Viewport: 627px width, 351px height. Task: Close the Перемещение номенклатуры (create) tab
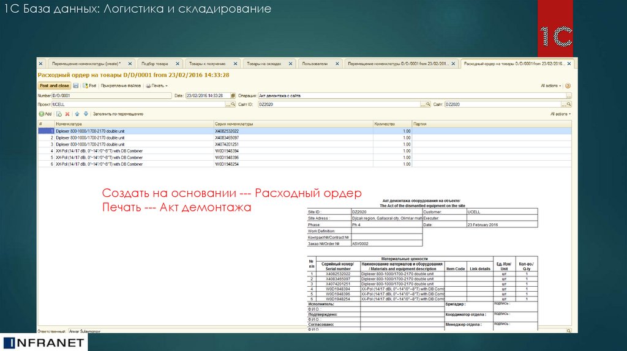pyautogui.click(x=130, y=64)
